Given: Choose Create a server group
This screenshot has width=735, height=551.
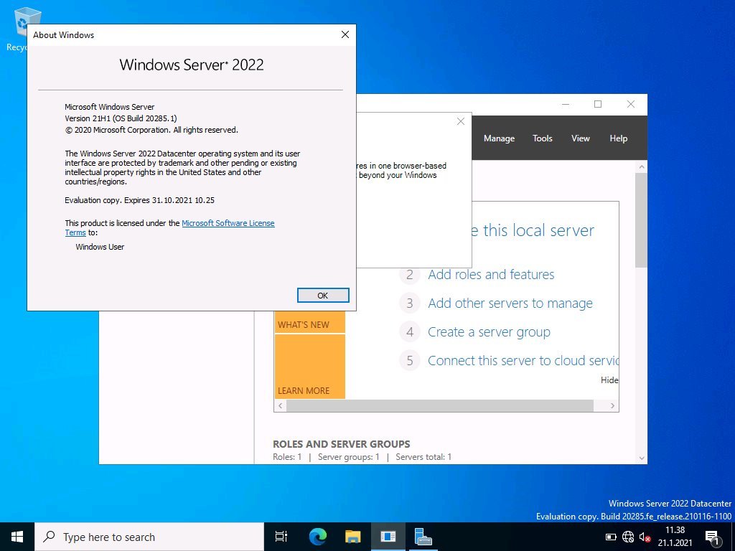Looking at the screenshot, I should (x=489, y=332).
